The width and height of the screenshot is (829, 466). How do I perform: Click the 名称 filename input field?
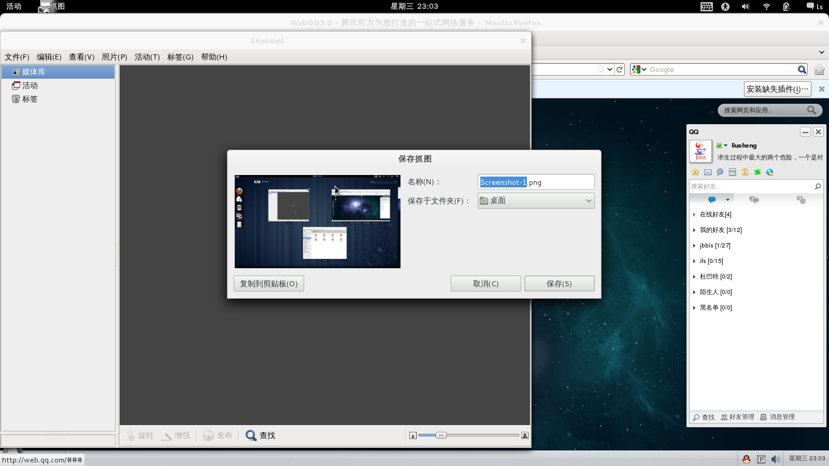tap(536, 182)
